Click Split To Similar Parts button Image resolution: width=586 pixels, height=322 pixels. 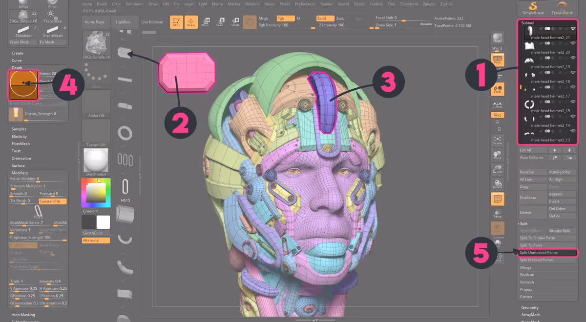(547, 238)
